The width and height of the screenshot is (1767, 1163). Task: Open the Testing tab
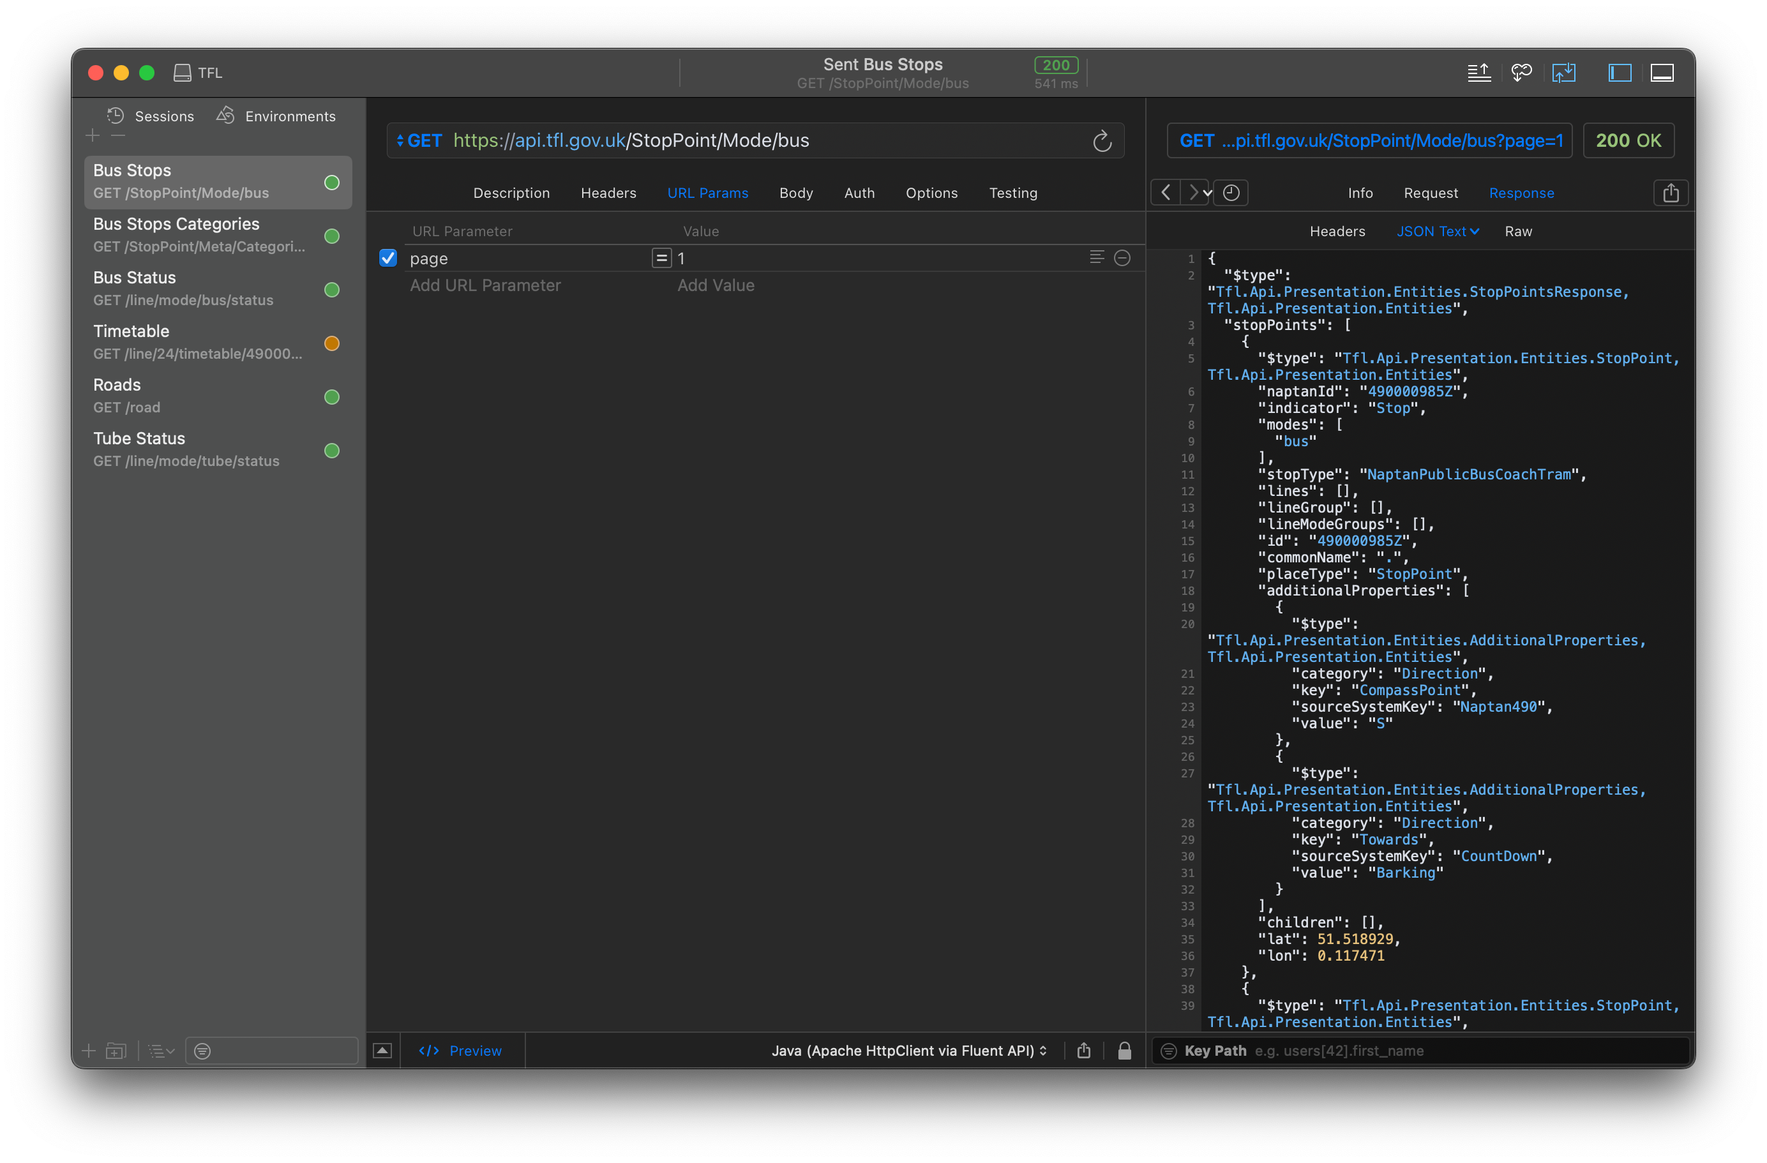point(1012,193)
